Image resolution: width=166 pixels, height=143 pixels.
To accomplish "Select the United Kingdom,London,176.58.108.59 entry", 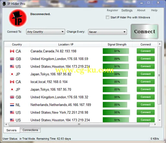I will [x=59, y=59].
